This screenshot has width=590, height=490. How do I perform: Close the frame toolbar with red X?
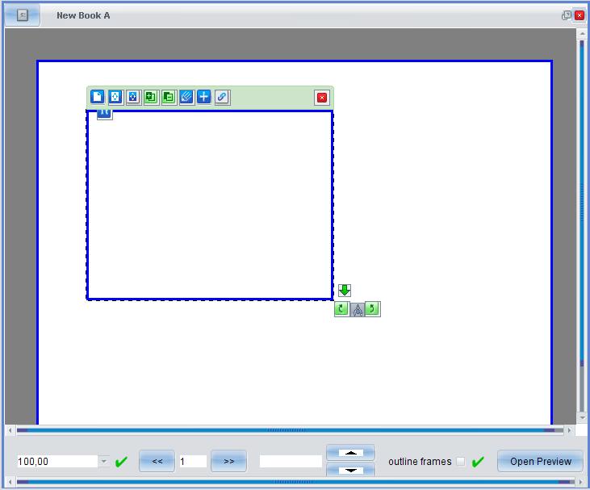pos(322,98)
